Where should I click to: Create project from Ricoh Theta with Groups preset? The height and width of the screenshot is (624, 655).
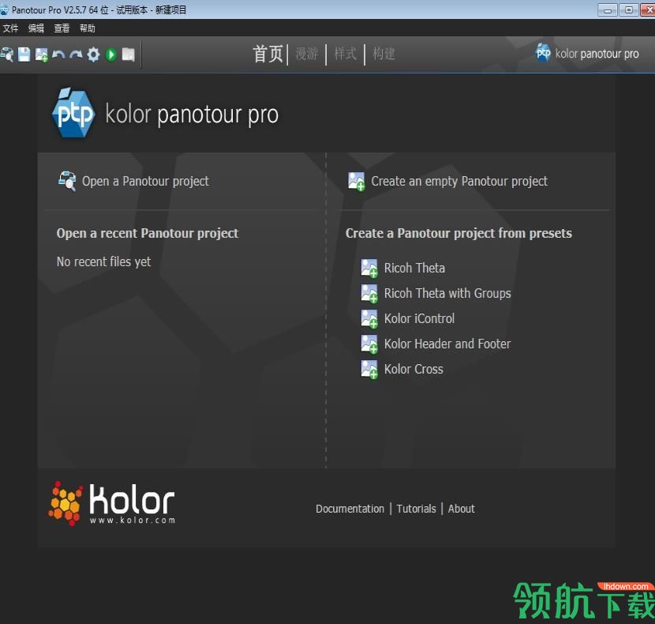click(x=447, y=293)
